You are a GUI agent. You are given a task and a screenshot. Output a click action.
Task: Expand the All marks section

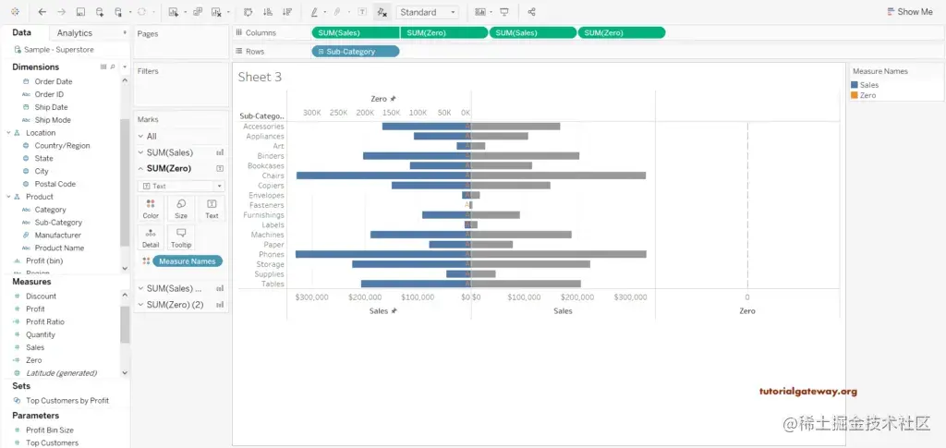pos(141,137)
